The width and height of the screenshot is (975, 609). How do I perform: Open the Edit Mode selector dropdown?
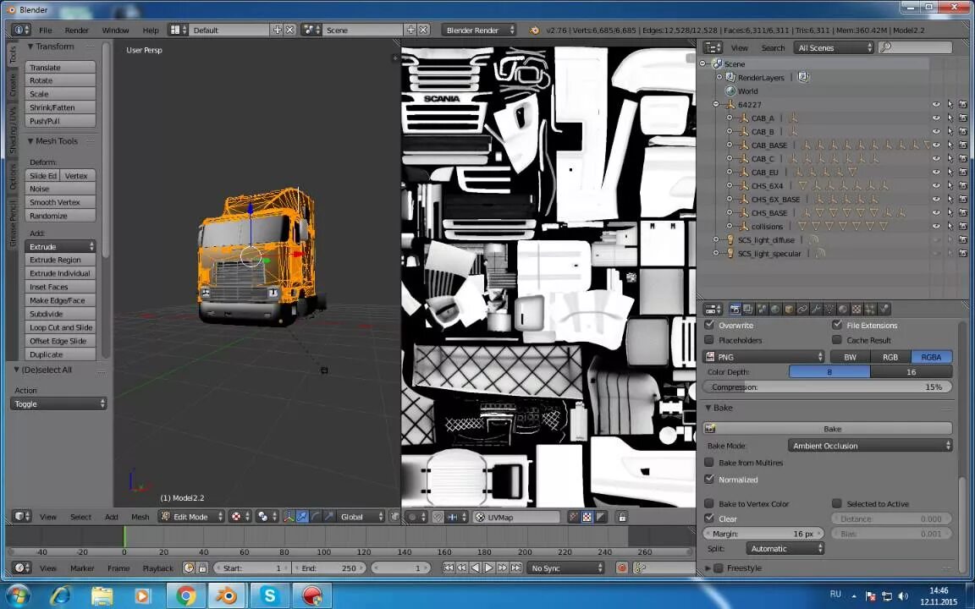point(191,517)
